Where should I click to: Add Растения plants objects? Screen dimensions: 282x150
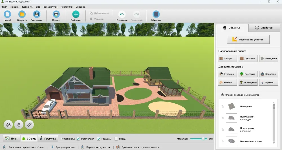pyautogui.click(x=248, y=74)
